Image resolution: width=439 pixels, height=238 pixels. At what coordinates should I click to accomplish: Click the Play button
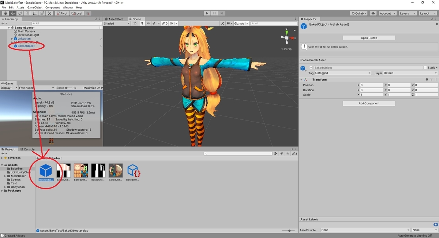coord(207,14)
